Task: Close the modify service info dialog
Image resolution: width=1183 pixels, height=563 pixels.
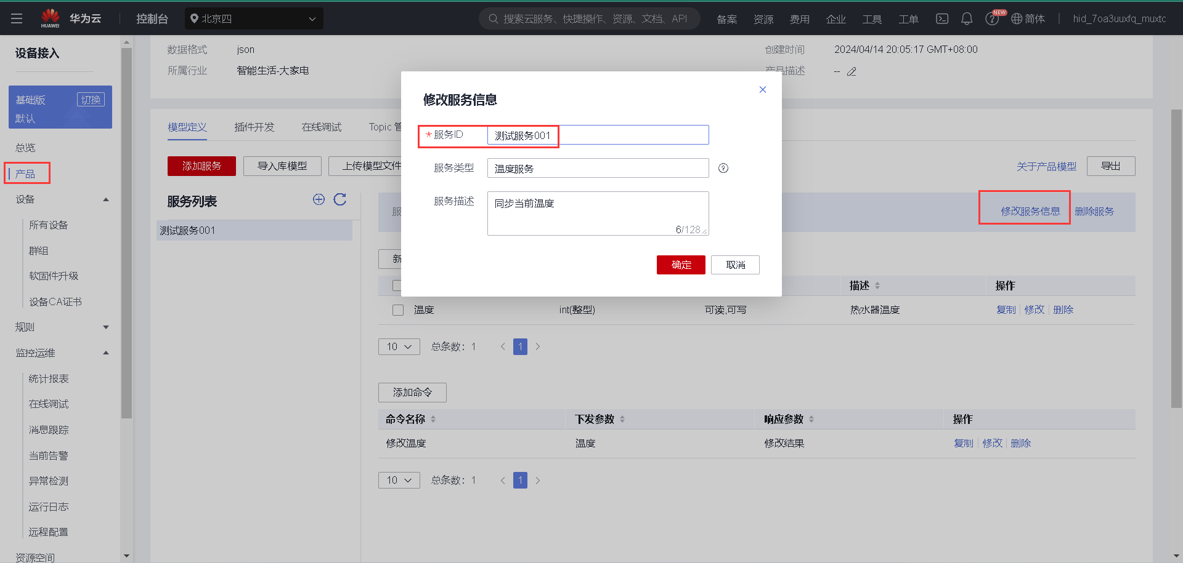Action: tap(763, 89)
